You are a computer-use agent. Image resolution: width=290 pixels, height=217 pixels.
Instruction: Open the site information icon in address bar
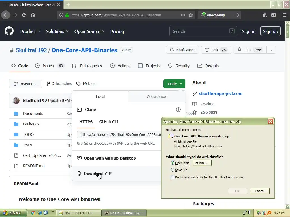[x=61, y=15]
